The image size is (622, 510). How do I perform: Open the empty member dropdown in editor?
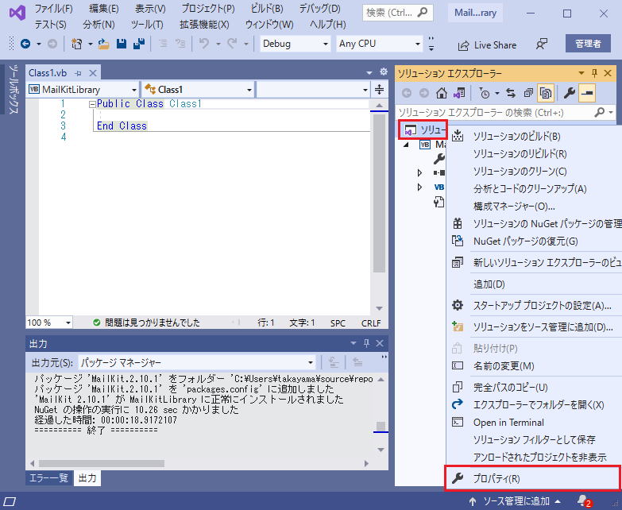(313, 90)
